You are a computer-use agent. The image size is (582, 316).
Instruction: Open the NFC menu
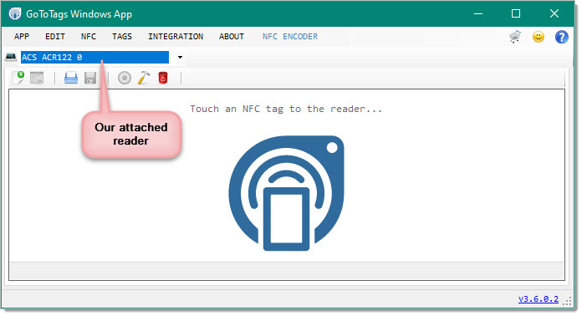89,36
